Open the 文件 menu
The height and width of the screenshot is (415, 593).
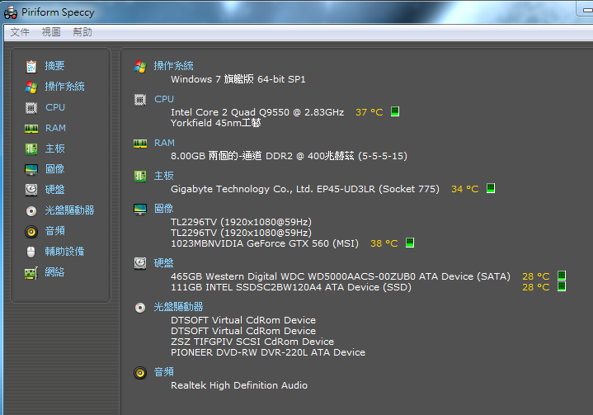pyautogui.click(x=20, y=32)
